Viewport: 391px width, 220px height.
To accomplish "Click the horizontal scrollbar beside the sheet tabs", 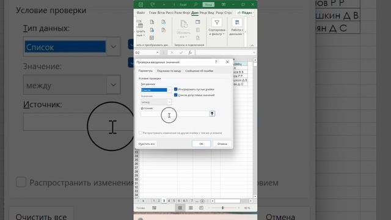I will (228, 201).
